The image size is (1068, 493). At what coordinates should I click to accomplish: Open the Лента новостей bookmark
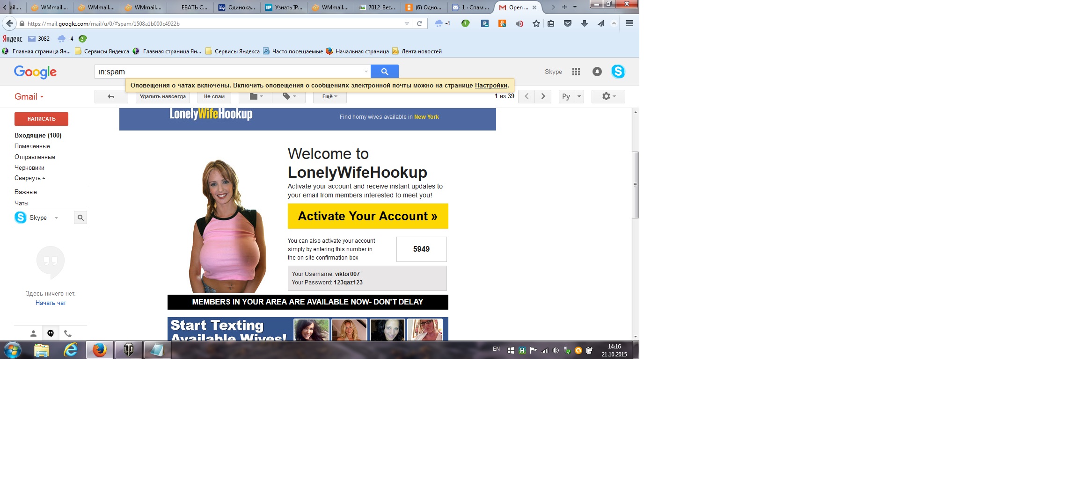(417, 51)
